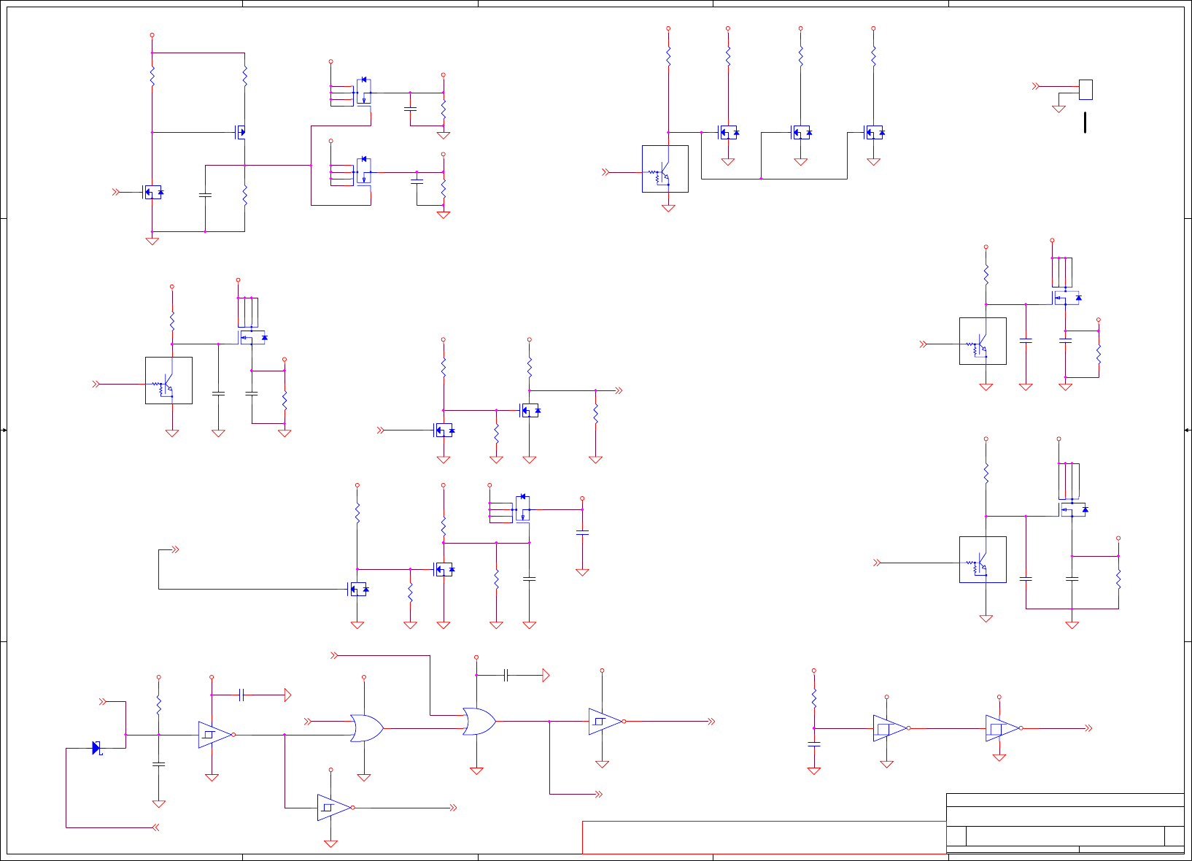Screen dimensions: 1192x861
Task: Click the rightmost MOSFET in the three-MOSFET row
Action: pyautogui.click(x=875, y=133)
